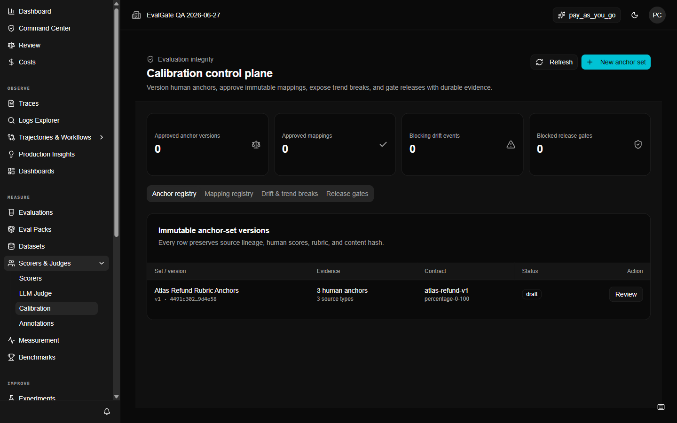Click sidebar scrollbar thumb
Screen dimensions: 677x423
coord(116,122)
